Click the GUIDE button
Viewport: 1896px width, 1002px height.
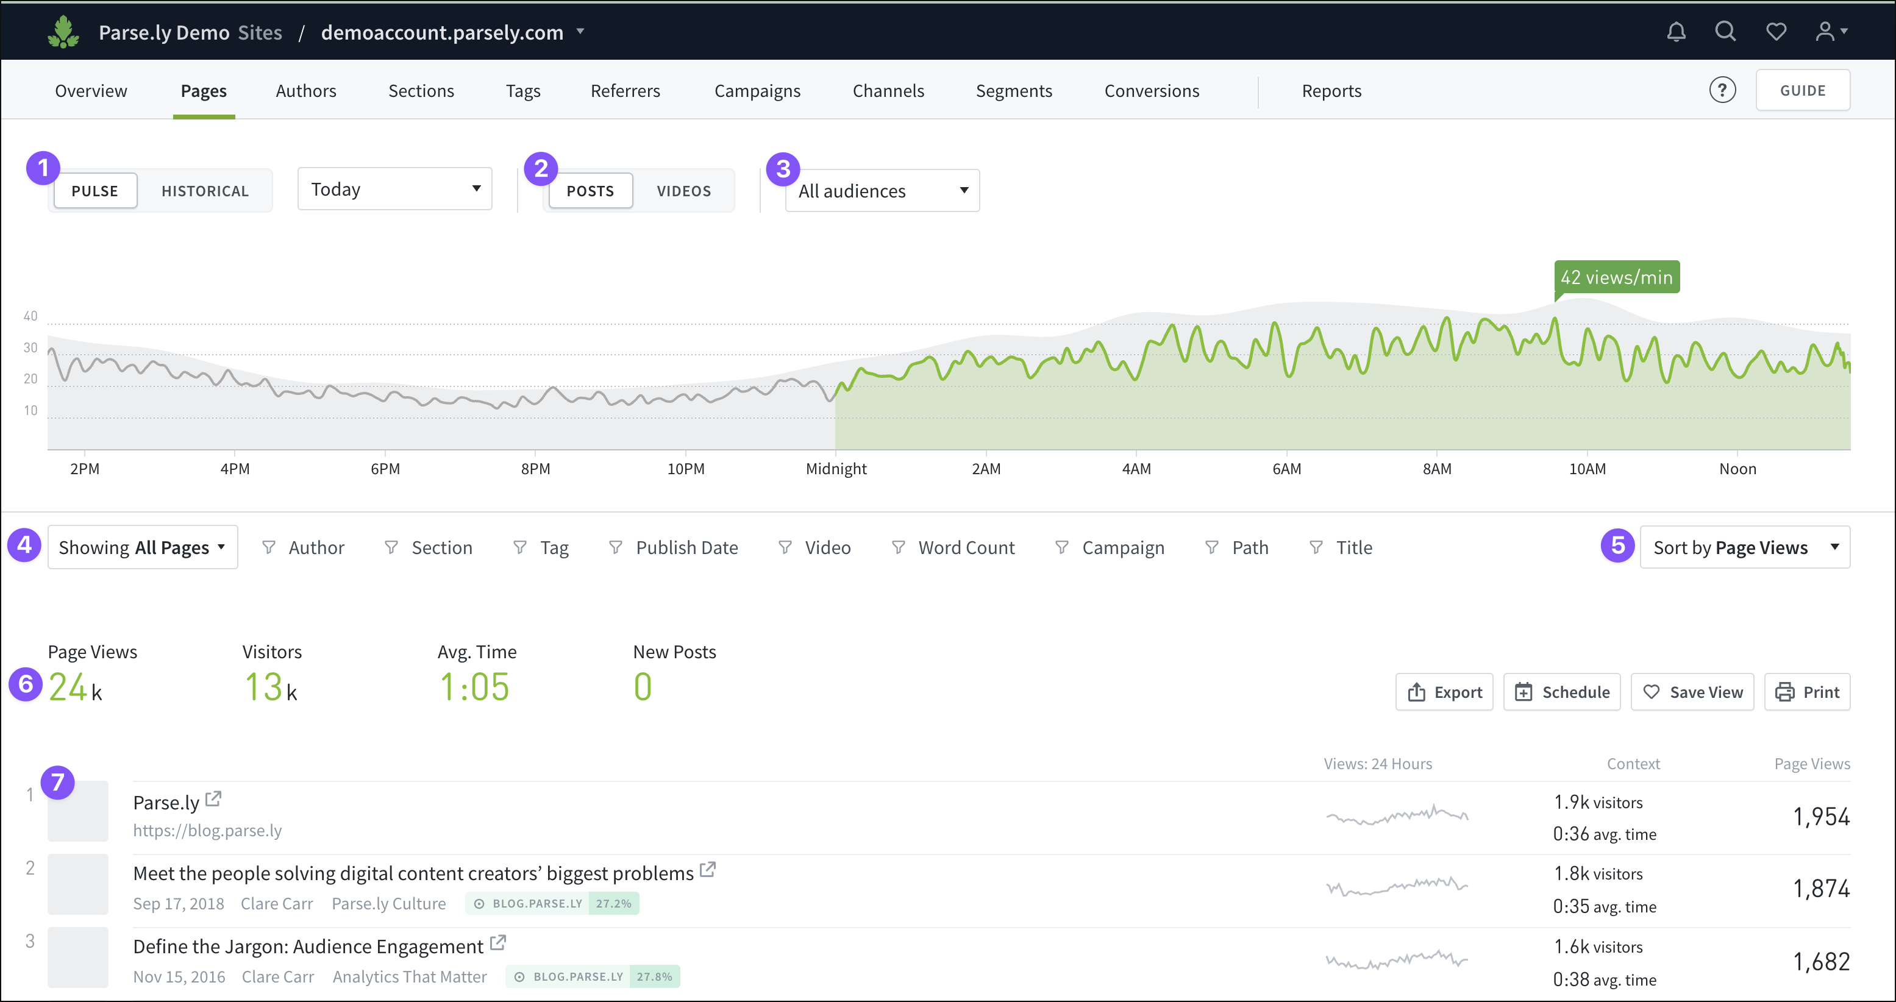click(x=1803, y=90)
